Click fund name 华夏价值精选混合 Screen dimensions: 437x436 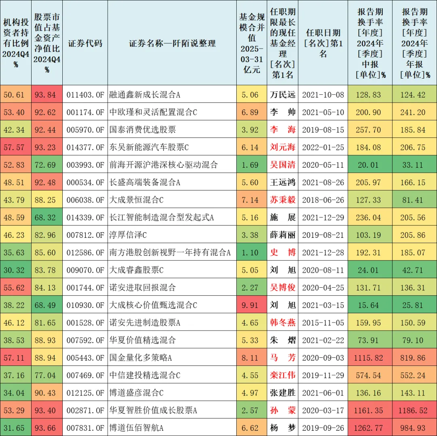[x=142, y=340]
